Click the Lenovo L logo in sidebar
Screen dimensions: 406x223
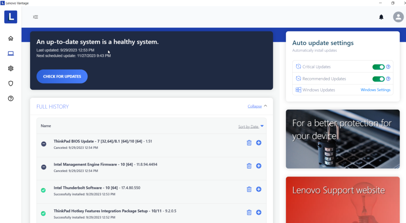[x=11, y=17]
